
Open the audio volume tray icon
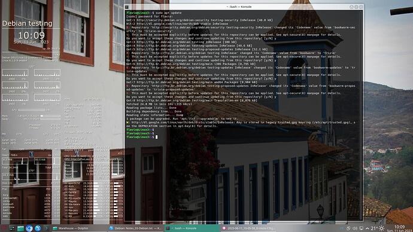point(355,228)
